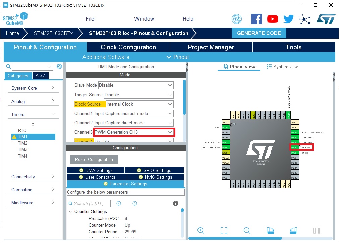Select RTC in the Timers list
The image size is (339, 244).
pos(22,130)
